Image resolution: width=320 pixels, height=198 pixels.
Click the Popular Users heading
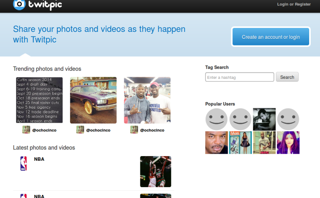(x=220, y=104)
